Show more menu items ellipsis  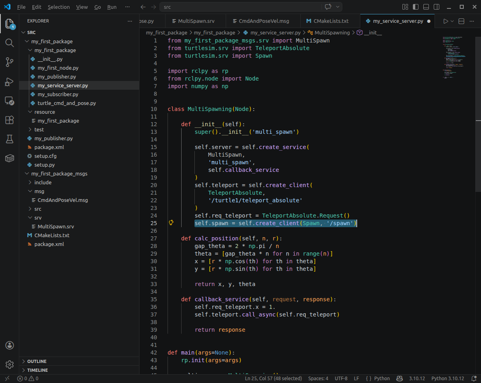click(127, 7)
